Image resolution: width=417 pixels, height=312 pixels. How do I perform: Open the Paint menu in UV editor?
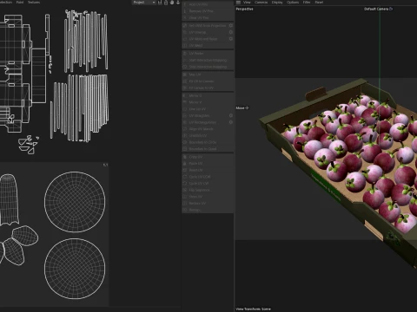pos(20,2)
